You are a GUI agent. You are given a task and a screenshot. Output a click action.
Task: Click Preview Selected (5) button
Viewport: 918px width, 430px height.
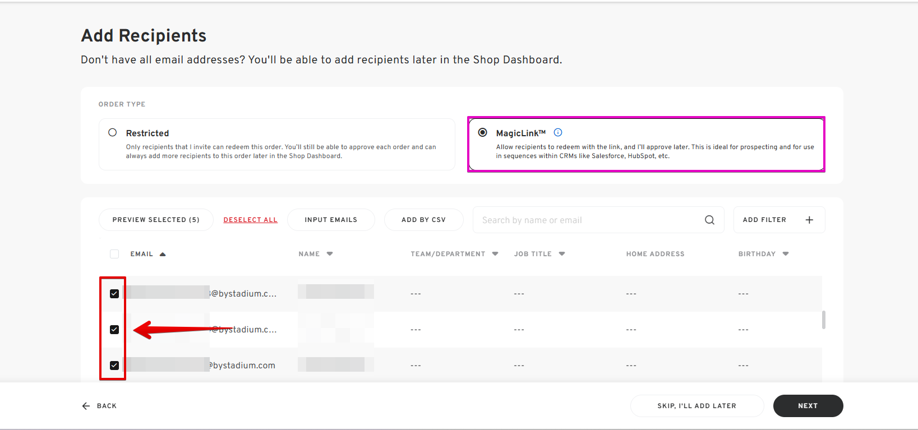pyautogui.click(x=156, y=220)
